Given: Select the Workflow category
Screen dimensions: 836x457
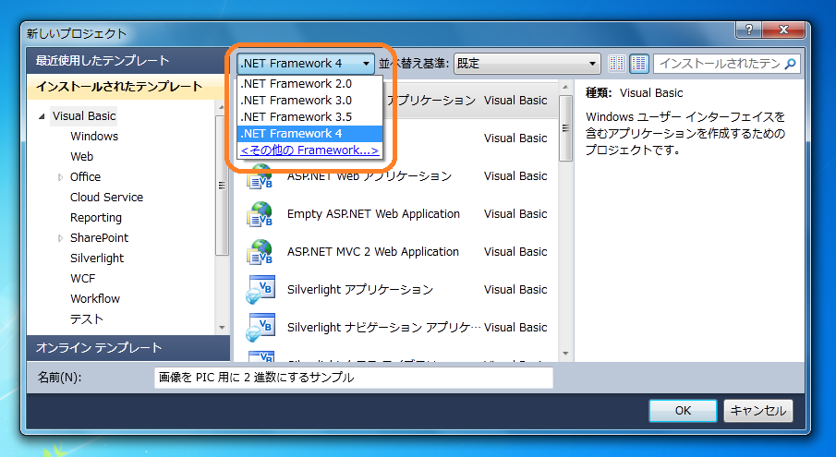Looking at the screenshot, I should (x=95, y=299).
